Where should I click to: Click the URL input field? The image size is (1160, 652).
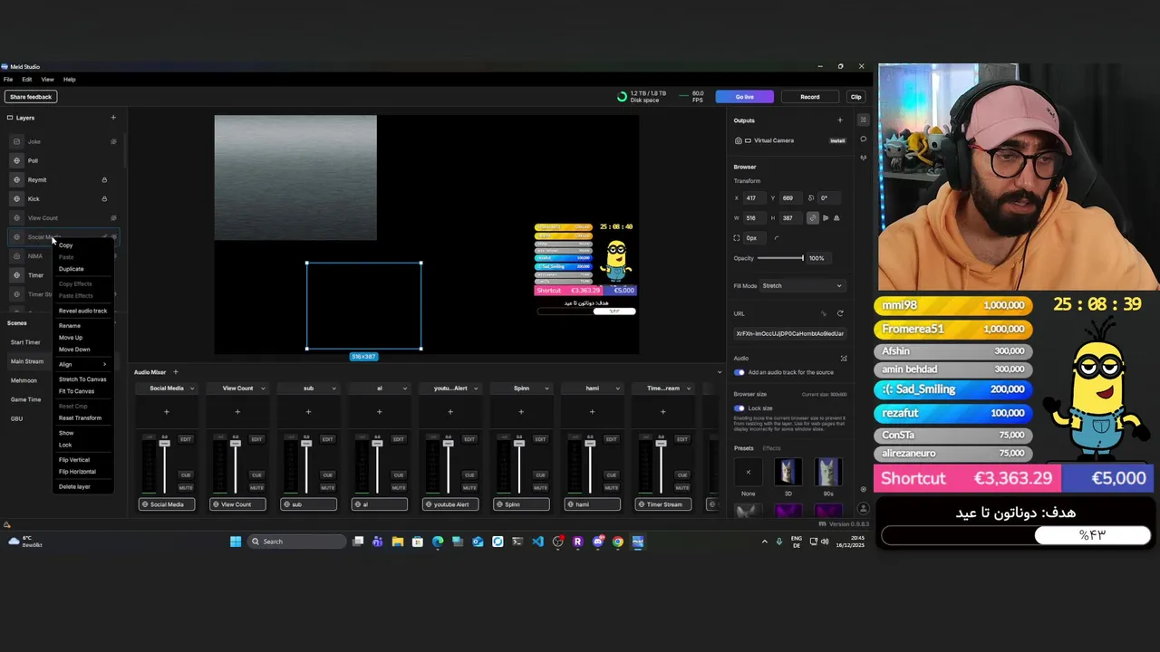789,333
